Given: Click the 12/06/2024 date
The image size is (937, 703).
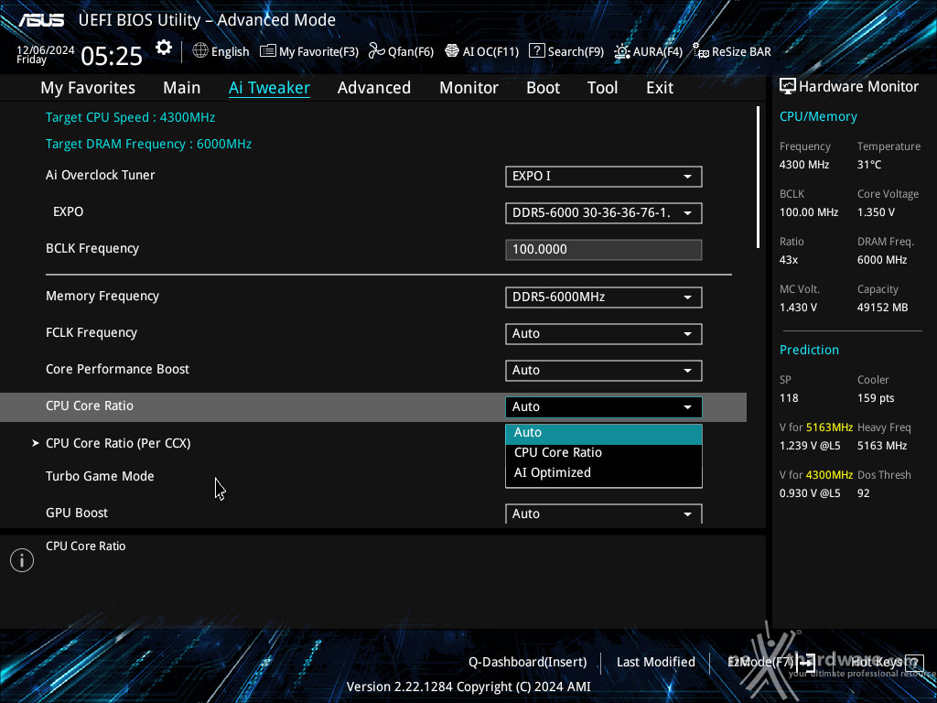Looking at the screenshot, I should [x=46, y=50].
